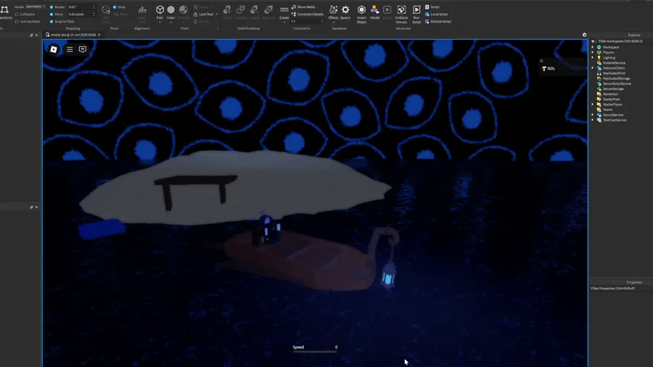
Task: Click the SoundService icon
Action: point(599,115)
